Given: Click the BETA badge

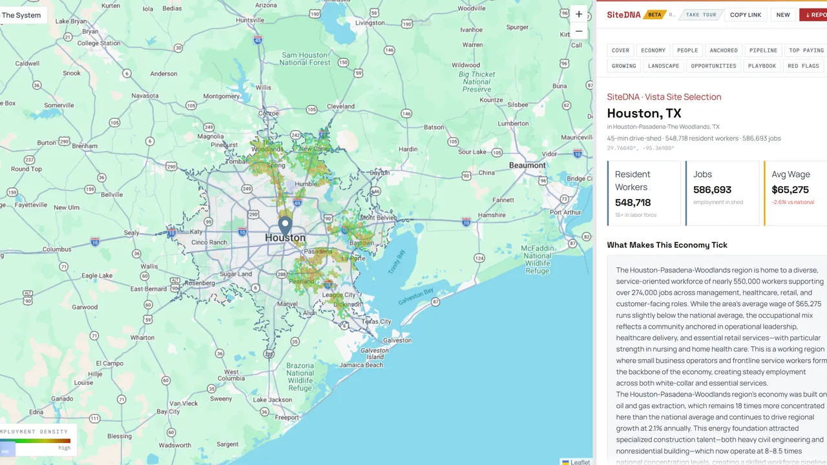Looking at the screenshot, I should pos(654,14).
